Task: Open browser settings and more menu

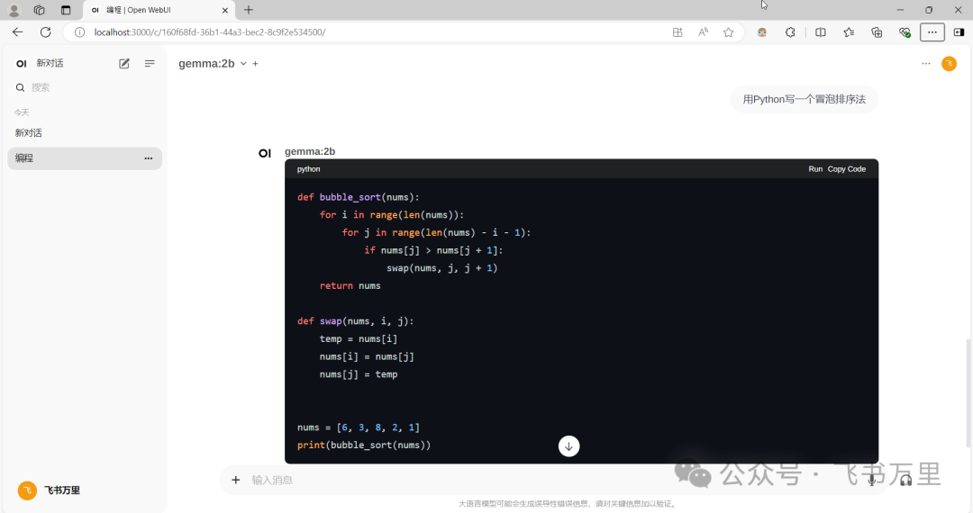Action: (932, 32)
